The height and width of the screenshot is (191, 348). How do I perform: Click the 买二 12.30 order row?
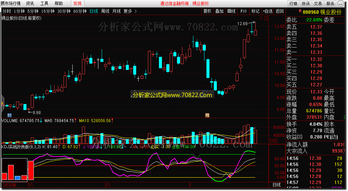pyautogui.click(x=315, y=66)
